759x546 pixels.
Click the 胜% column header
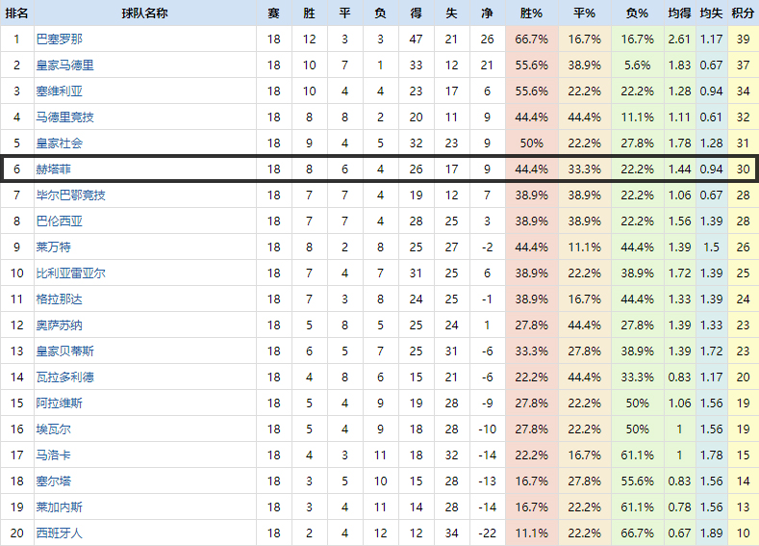[x=531, y=13]
